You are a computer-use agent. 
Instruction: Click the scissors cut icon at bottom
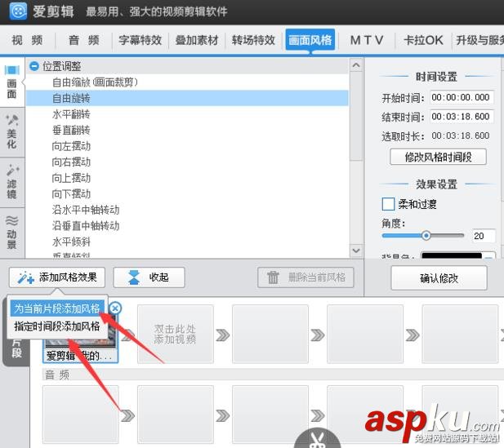(317, 440)
